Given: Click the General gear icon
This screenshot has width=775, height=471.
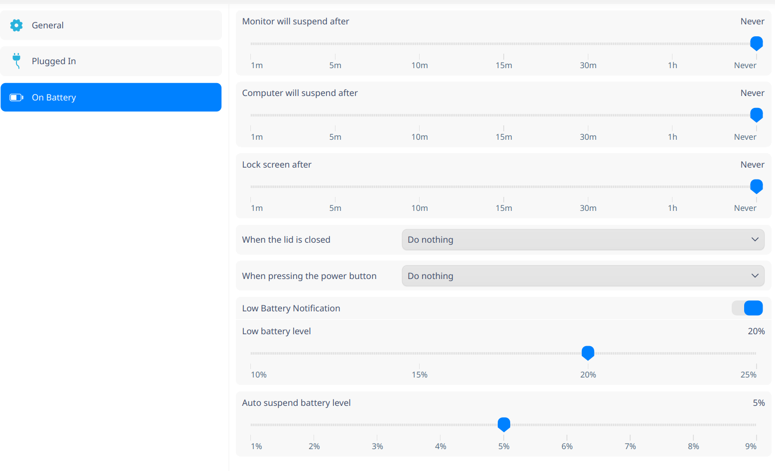Looking at the screenshot, I should (16, 25).
